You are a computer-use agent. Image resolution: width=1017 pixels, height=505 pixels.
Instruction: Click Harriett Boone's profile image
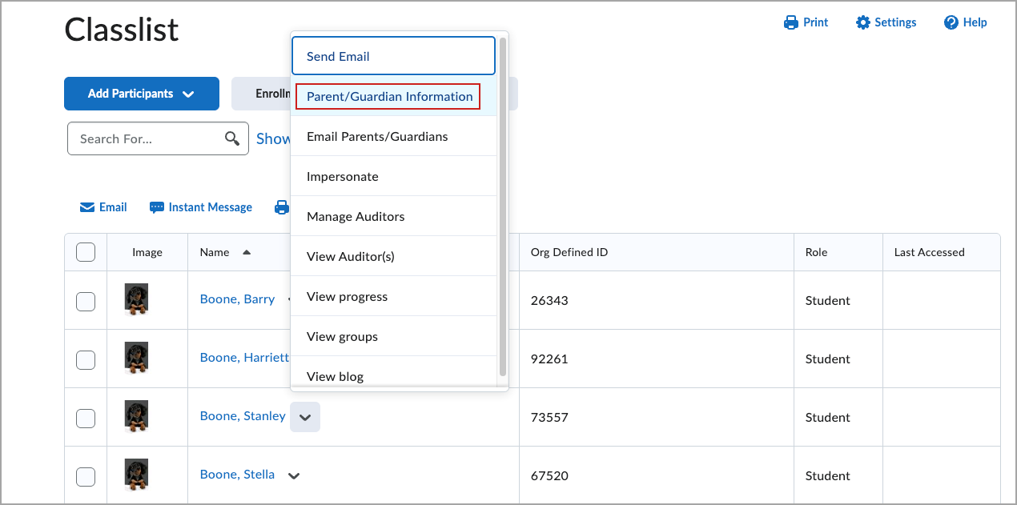click(136, 358)
